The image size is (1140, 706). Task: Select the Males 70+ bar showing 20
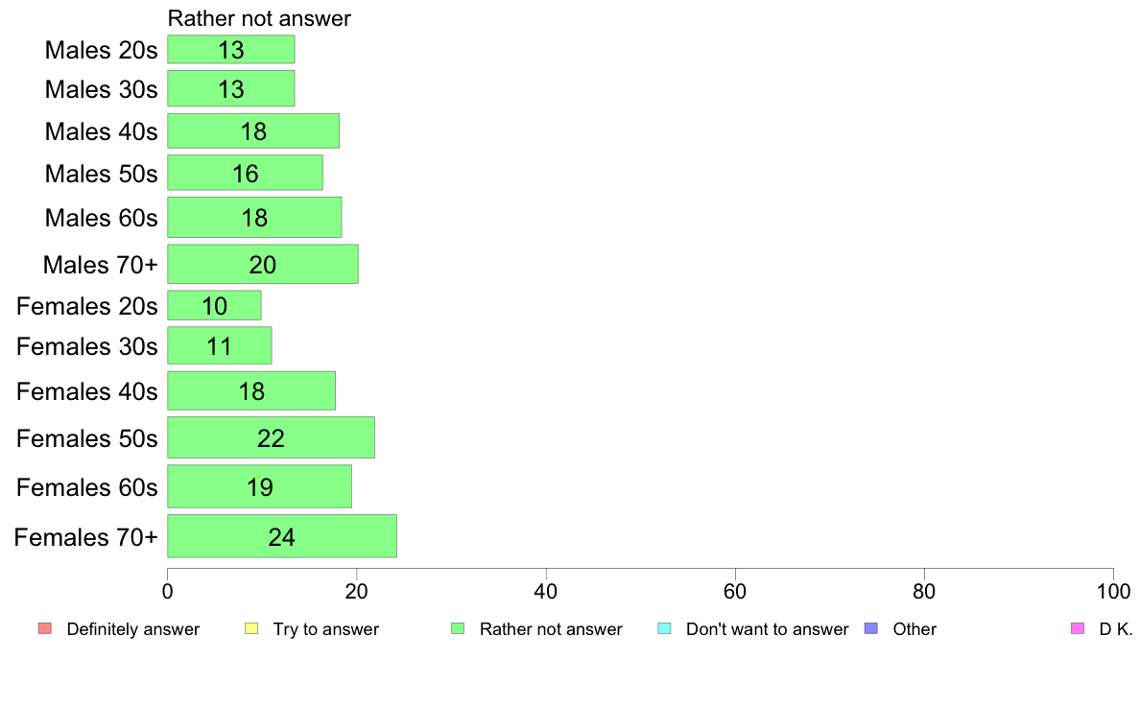(x=263, y=264)
